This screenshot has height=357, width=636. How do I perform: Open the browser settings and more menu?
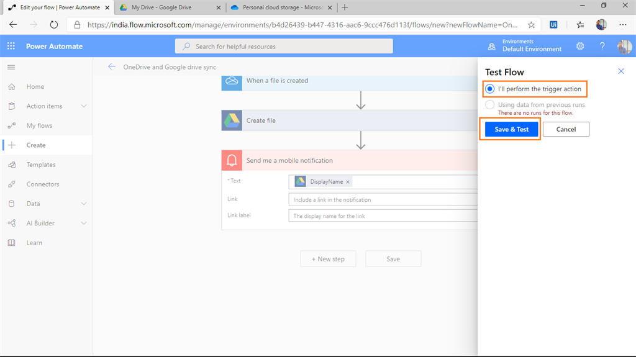point(623,25)
